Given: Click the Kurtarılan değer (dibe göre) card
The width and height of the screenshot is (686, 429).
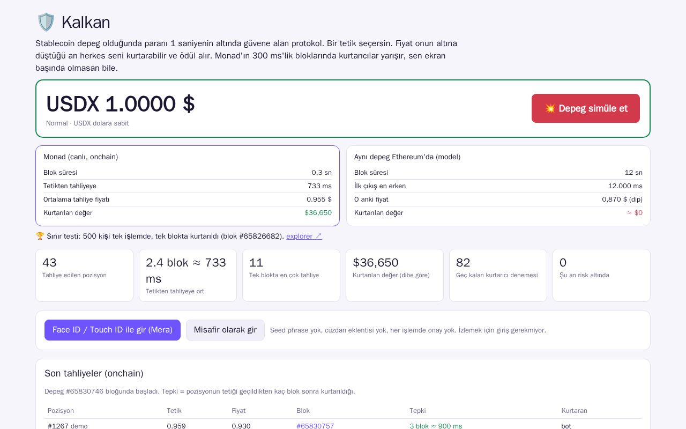Looking at the screenshot, I should [394, 275].
